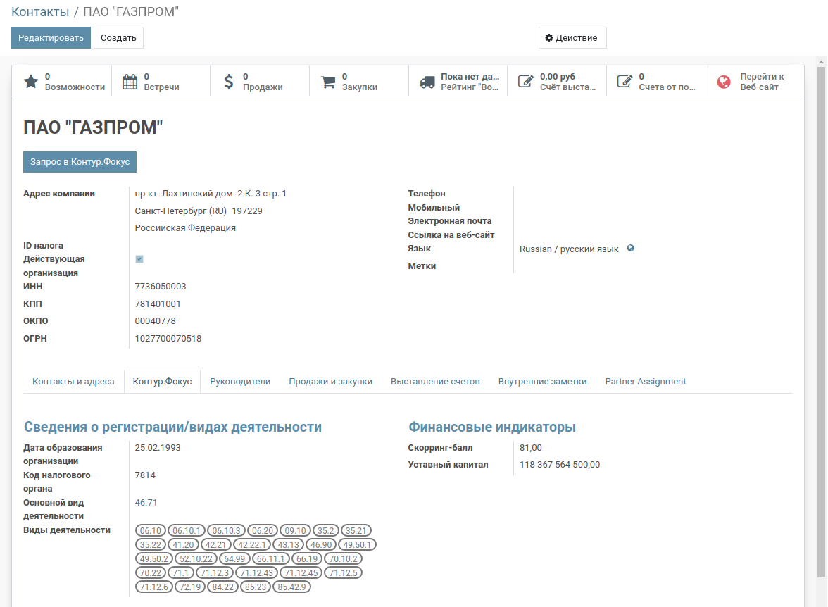This screenshot has width=828, height=607.
Task: Click the dollar sign Sales icon
Action: (x=229, y=82)
